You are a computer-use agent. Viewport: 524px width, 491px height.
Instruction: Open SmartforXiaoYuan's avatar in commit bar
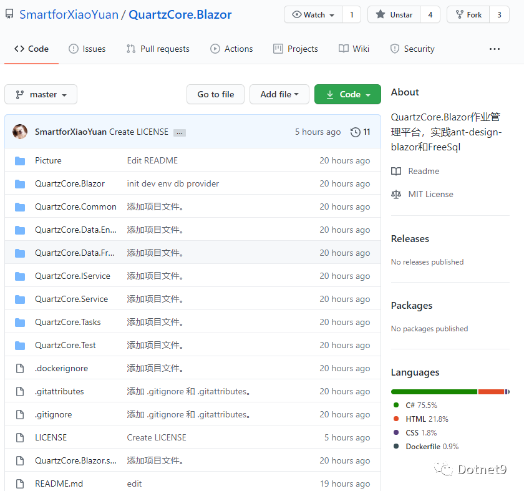20,132
